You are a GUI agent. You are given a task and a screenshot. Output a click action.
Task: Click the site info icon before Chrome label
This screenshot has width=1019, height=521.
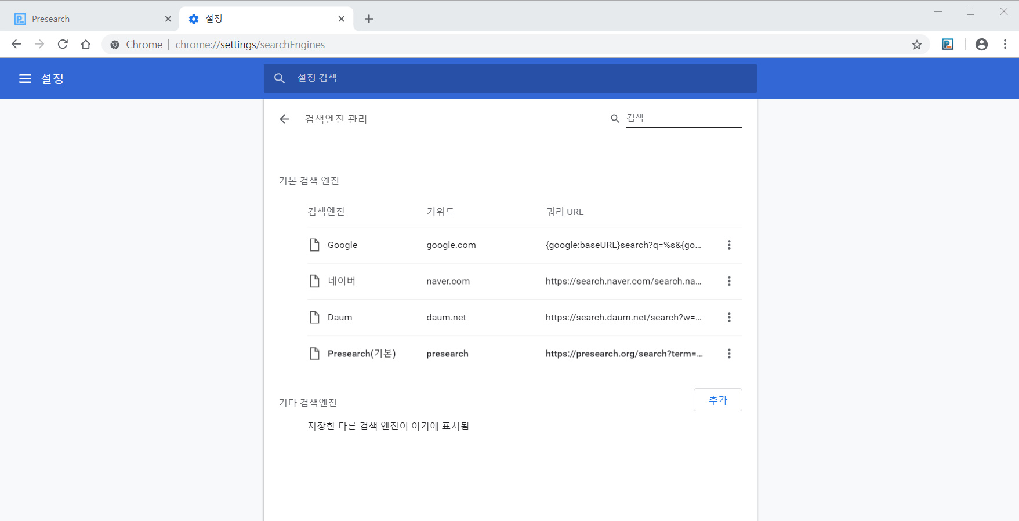click(x=115, y=45)
